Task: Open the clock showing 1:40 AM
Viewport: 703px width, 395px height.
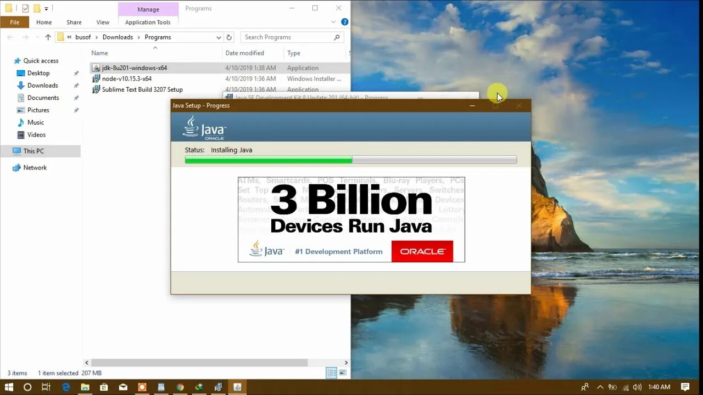Action: click(x=659, y=387)
